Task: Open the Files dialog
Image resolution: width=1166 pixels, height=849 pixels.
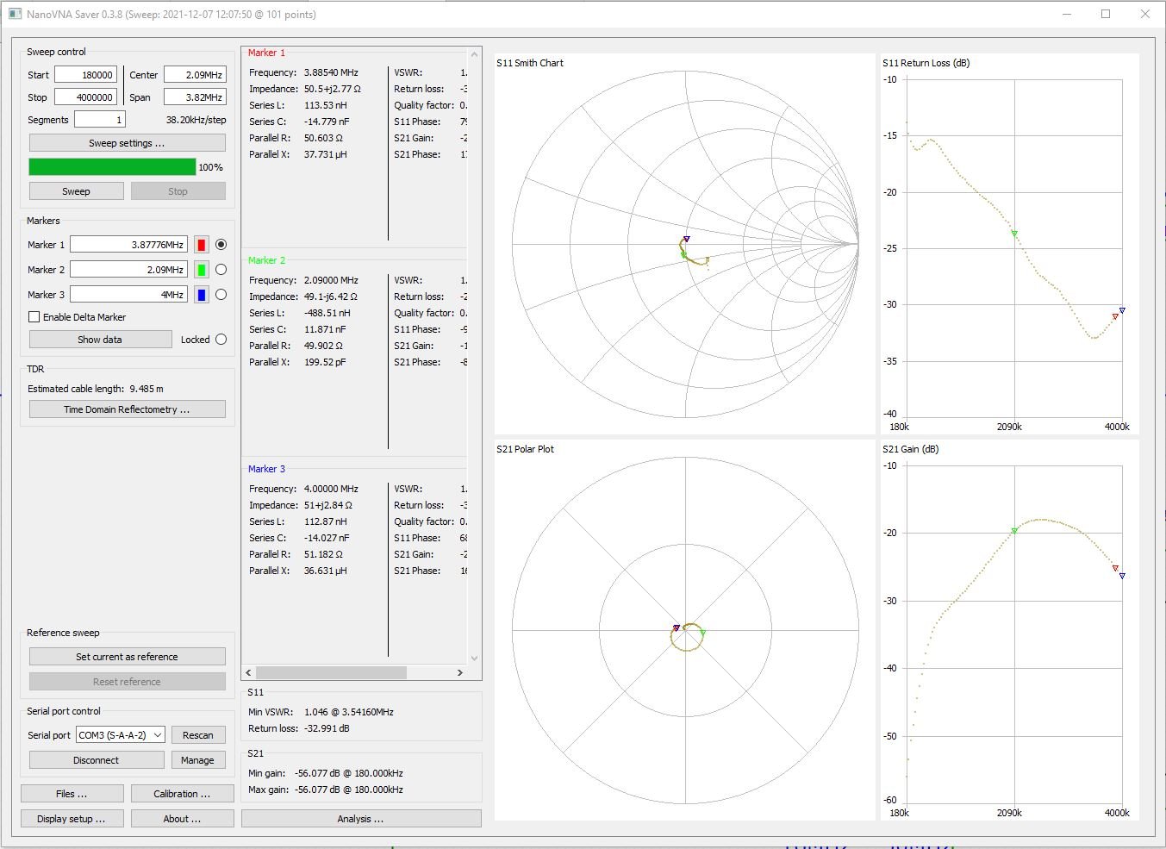Action: tap(72, 794)
